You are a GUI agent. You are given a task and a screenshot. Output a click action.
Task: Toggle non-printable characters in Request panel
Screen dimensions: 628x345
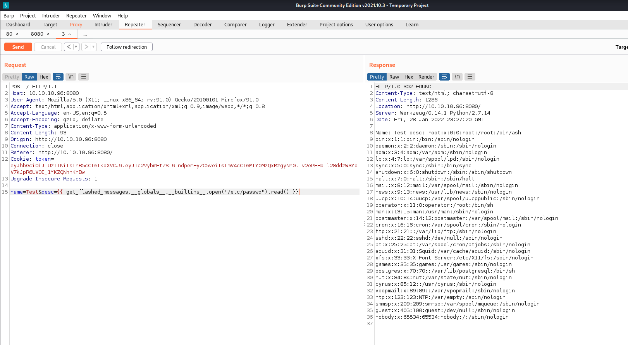pos(71,77)
